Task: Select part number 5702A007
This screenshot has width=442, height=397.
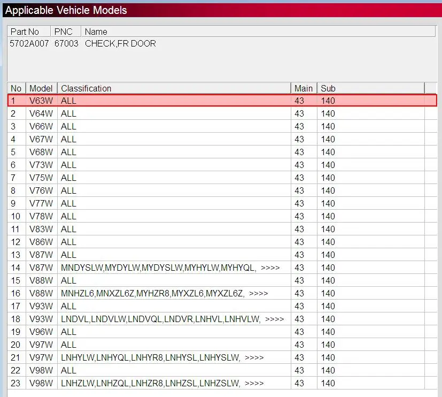Action: click(x=29, y=43)
